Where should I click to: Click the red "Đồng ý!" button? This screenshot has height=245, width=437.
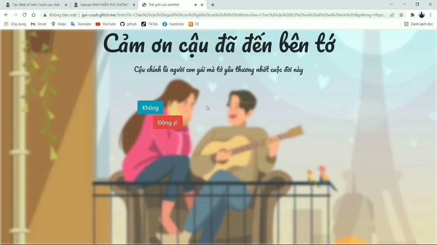click(168, 122)
